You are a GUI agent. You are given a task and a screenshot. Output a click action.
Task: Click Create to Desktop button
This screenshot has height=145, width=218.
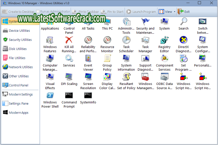[18, 12]
